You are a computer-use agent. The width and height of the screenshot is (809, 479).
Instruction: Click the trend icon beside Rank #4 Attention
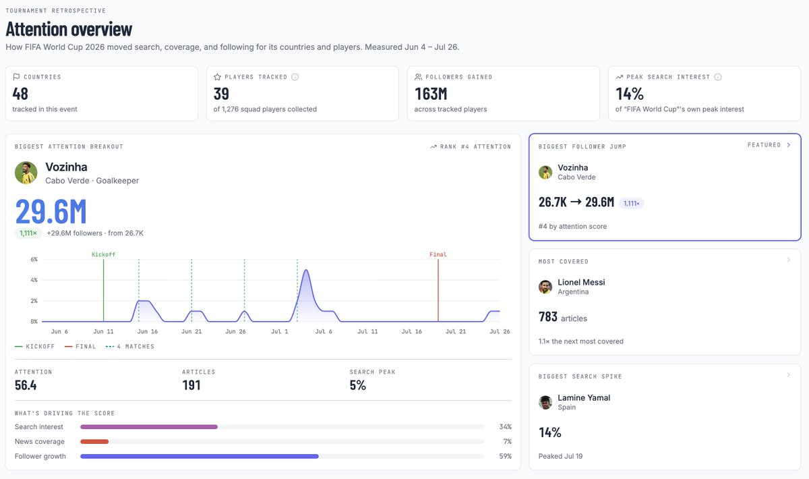tap(433, 146)
